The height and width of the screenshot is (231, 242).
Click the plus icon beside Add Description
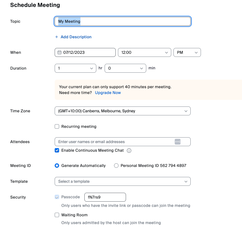[x=57, y=37]
